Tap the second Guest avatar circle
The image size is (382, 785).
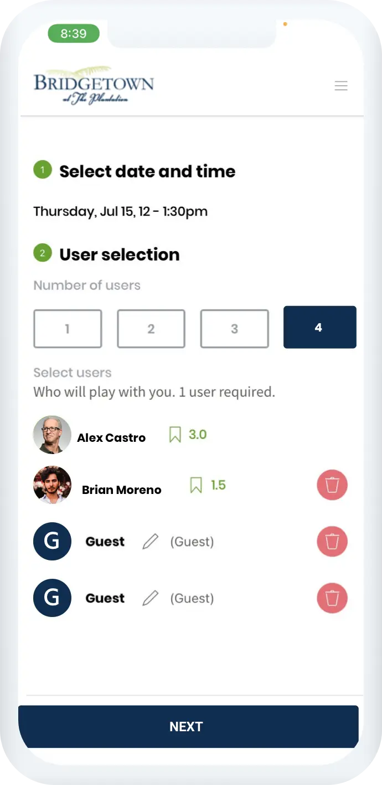click(x=52, y=598)
